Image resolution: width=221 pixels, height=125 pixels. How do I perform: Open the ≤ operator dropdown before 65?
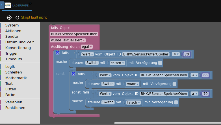click(x=194, y=75)
